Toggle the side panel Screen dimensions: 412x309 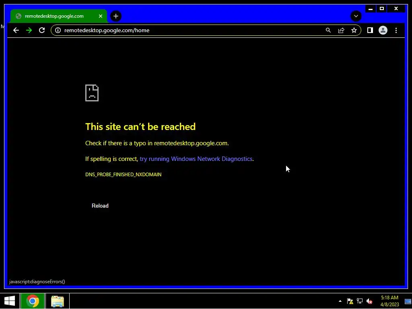(370, 30)
